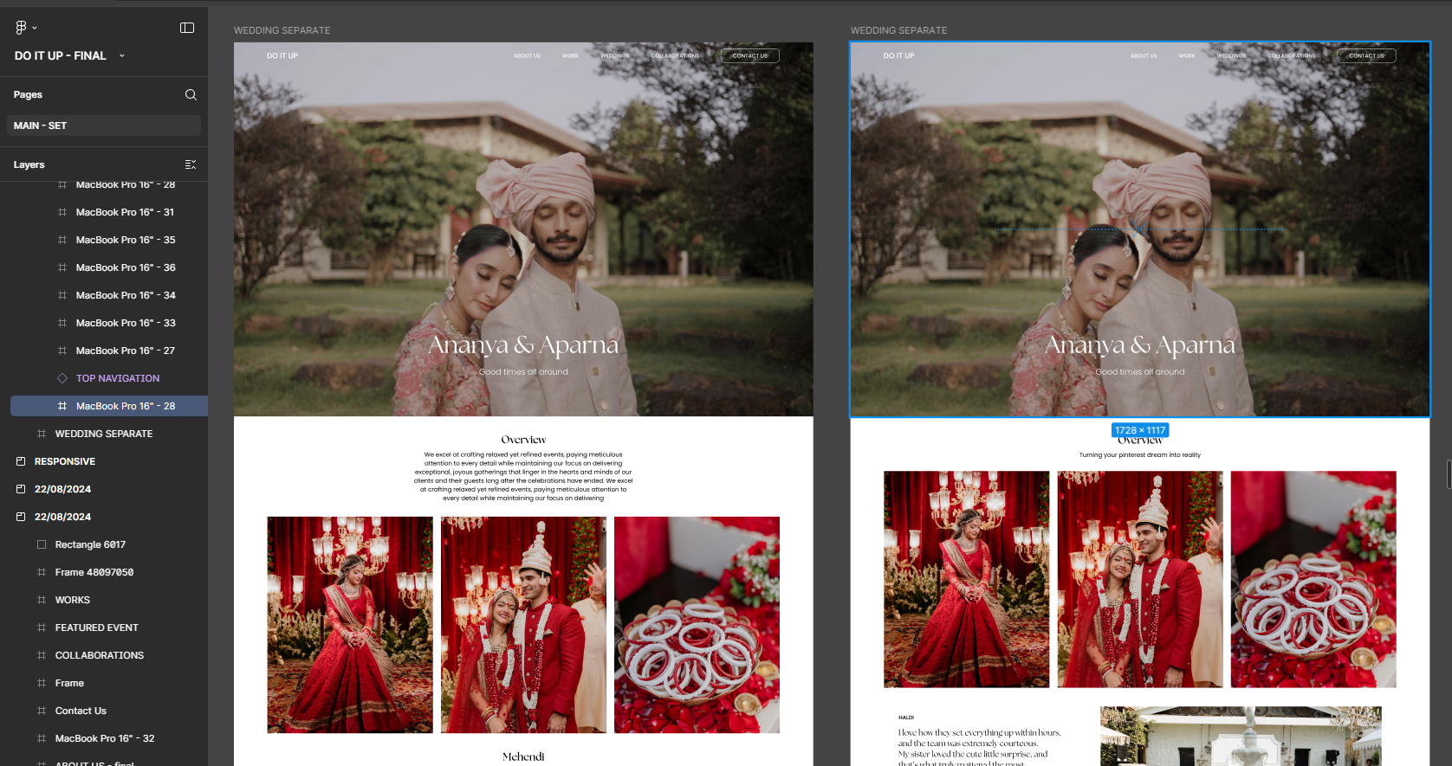This screenshot has width=1452, height=766.
Task: Click the RESPONSIVE section icon
Action: [x=21, y=461]
